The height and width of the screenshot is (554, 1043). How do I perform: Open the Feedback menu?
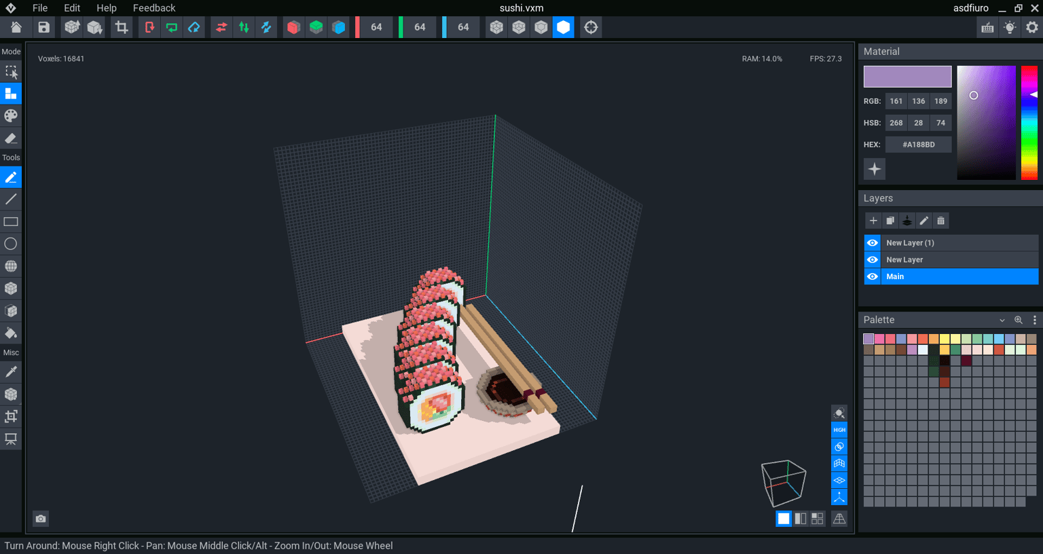tap(154, 8)
